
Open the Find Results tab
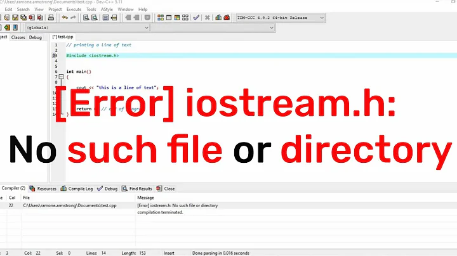pos(138,188)
